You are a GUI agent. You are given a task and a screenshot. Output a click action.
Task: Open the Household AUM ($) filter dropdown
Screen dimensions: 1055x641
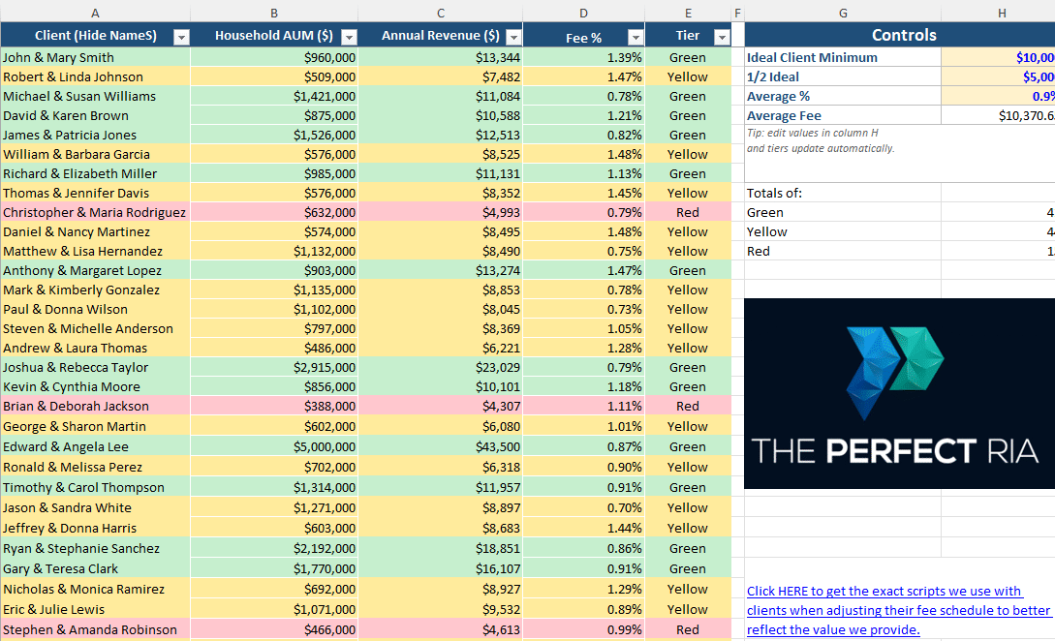coord(349,37)
